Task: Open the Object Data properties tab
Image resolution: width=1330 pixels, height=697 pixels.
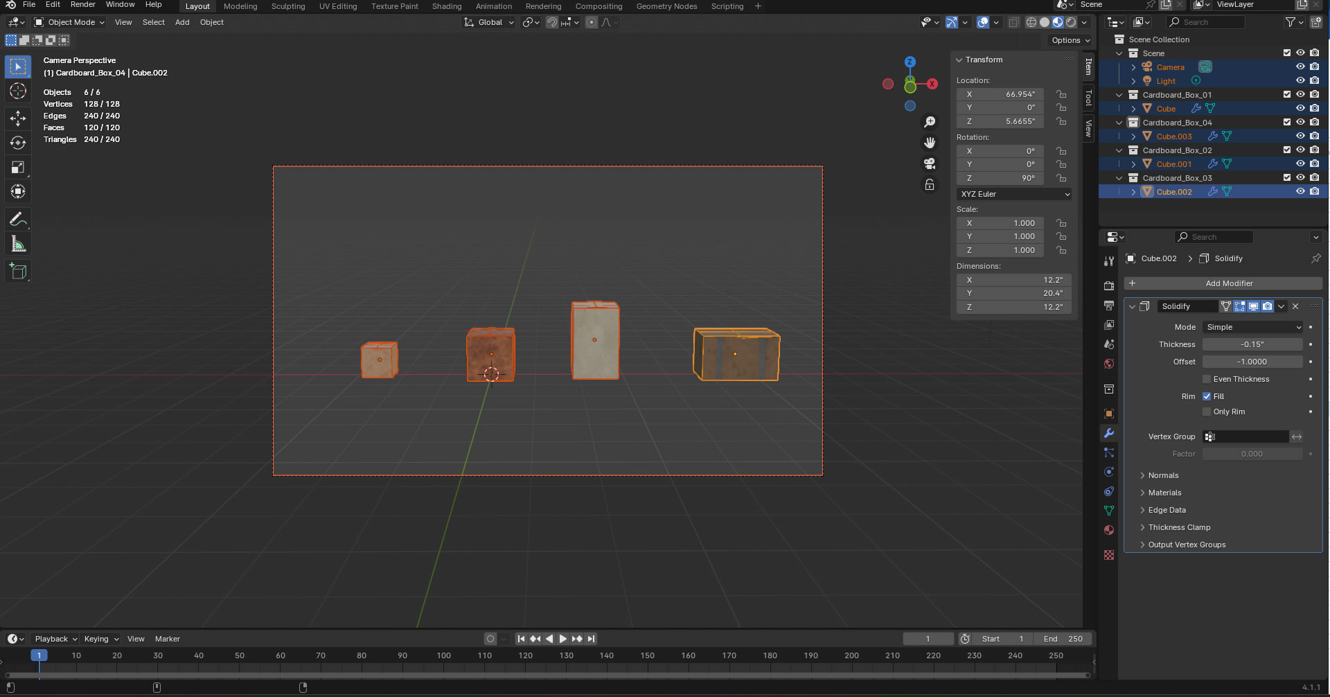Action: [1109, 511]
